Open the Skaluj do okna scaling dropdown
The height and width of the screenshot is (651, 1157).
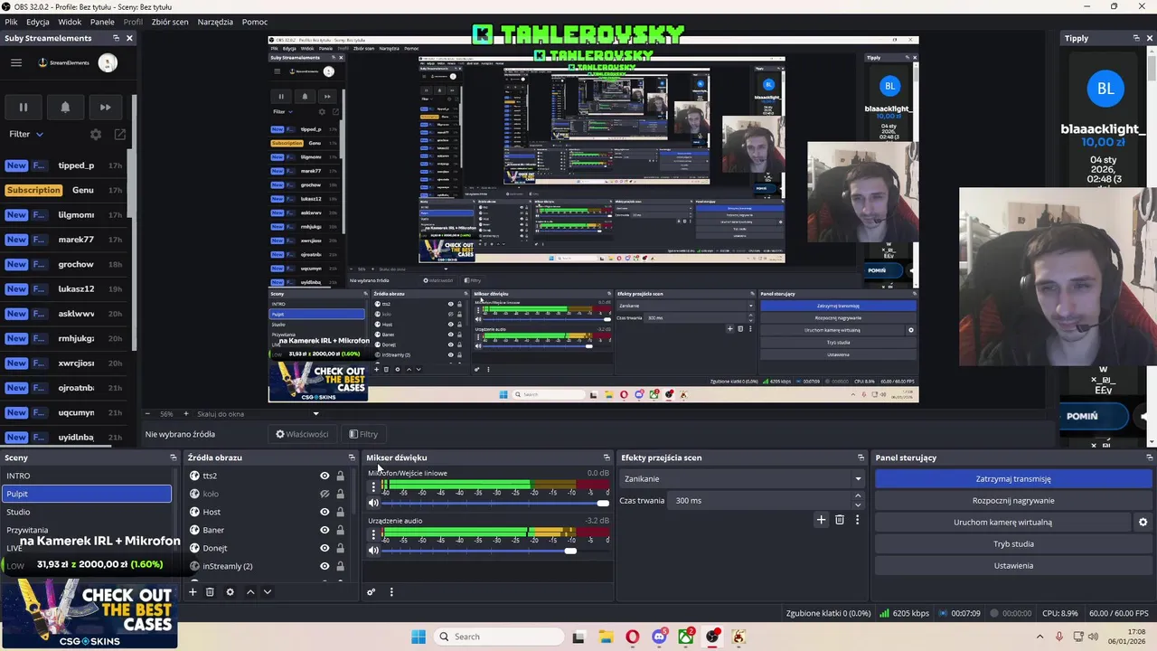click(258, 414)
